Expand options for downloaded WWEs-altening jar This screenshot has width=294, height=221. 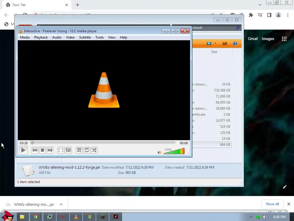pos(61,204)
